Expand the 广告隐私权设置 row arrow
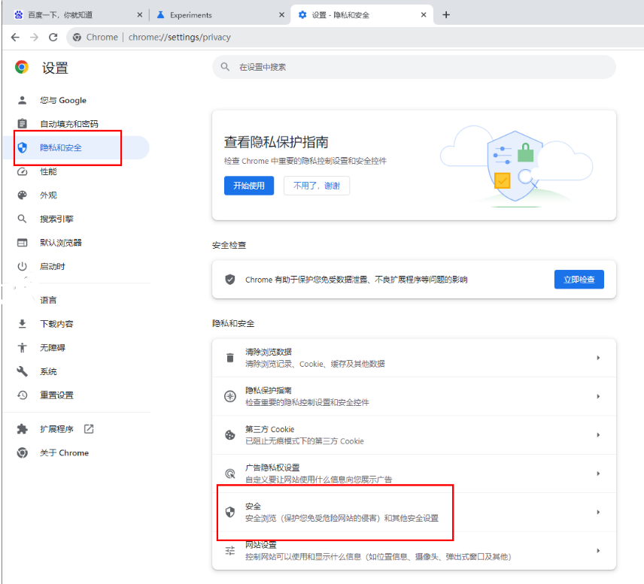 click(x=598, y=474)
